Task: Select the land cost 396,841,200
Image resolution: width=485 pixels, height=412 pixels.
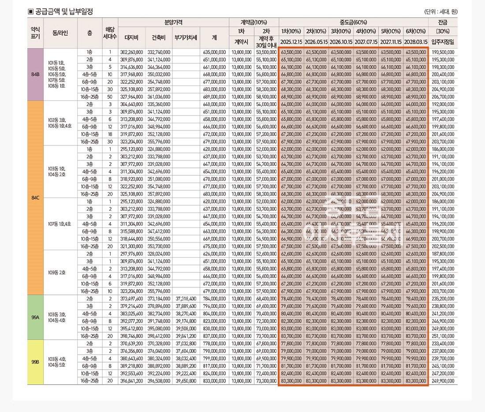Action: pyautogui.click(x=131, y=381)
